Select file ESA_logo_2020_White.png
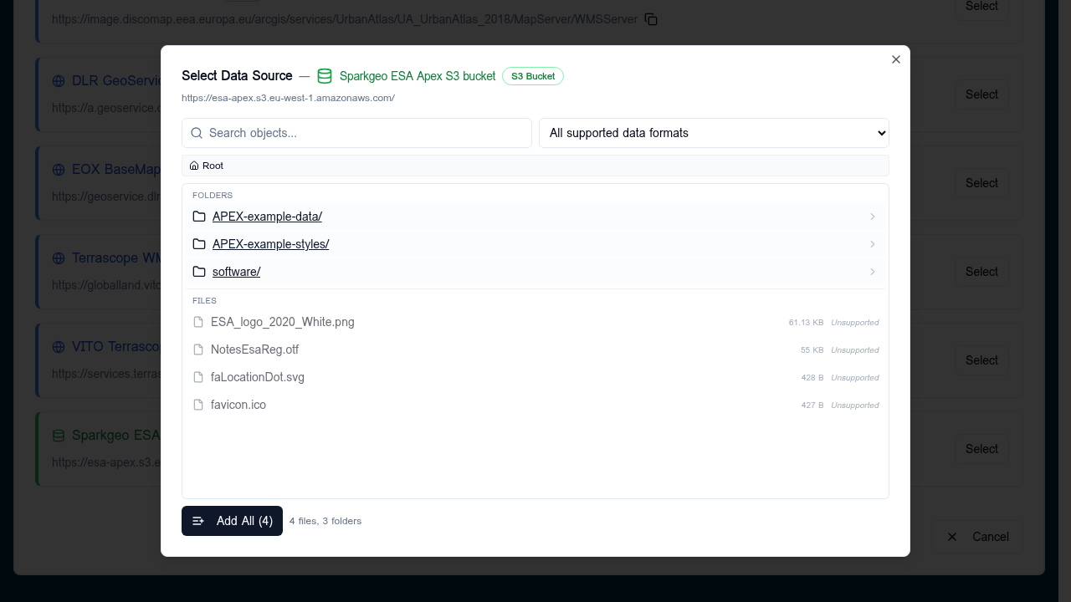Image resolution: width=1071 pixels, height=602 pixels. [x=535, y=322]
